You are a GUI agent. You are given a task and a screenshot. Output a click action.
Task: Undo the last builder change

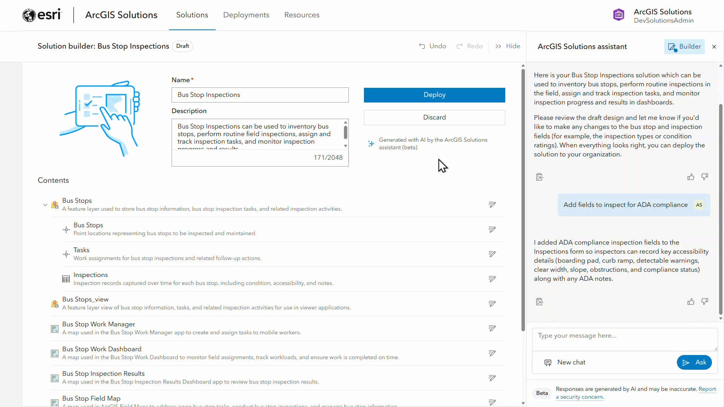[433, 46]
